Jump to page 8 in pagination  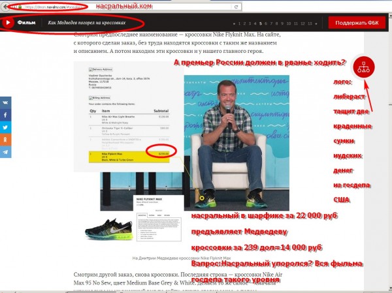coord(277,23)
